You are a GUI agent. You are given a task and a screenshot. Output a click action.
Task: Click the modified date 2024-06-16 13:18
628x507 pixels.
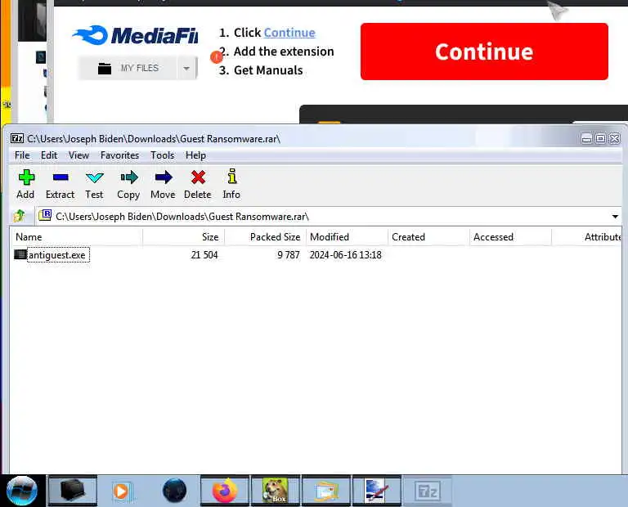click(x=346, y=255)
